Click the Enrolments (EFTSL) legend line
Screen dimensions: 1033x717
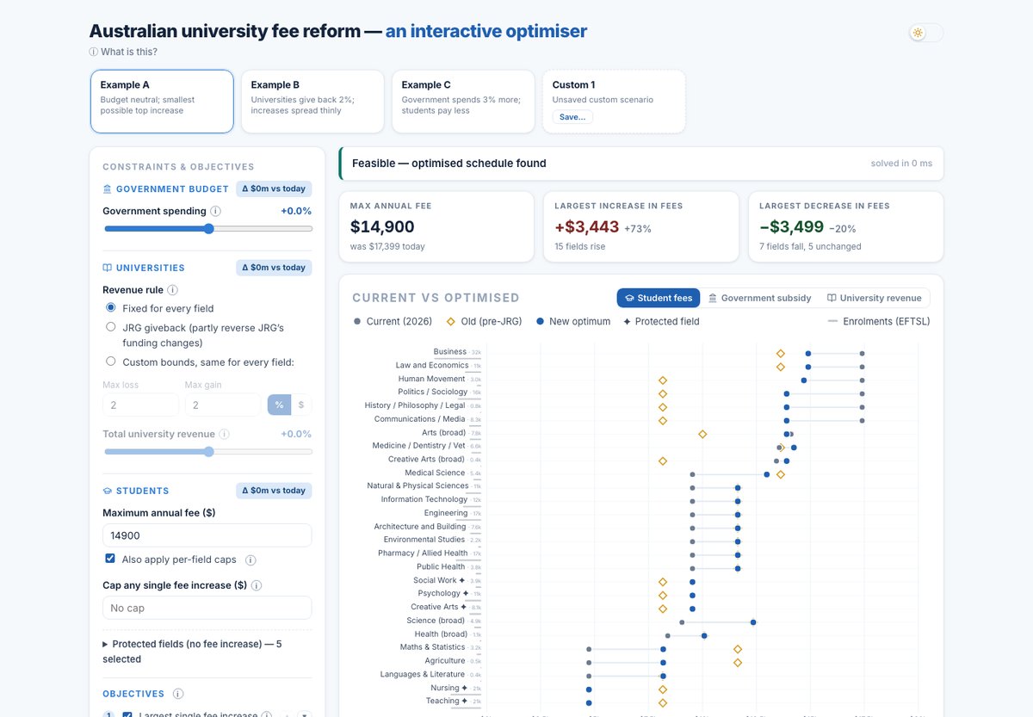click(x=832, y=321)
